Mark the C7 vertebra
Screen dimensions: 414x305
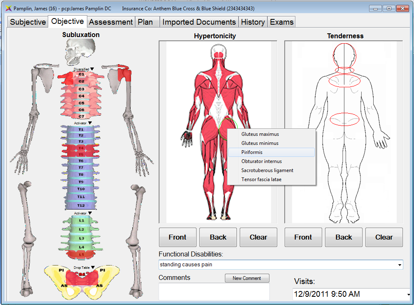pyautogui.click(x=81, y=116)
